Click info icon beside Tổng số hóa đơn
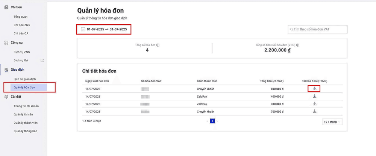Screen dimensions: 376x156 [x=158, y=45]
